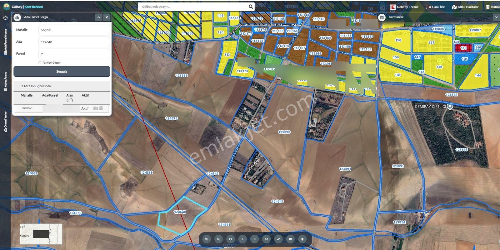The width and height of the screenshot is (500, 250).
Task: Click the zoom in magnifier button
Action: pyautogui.click(x=207, y=239)
